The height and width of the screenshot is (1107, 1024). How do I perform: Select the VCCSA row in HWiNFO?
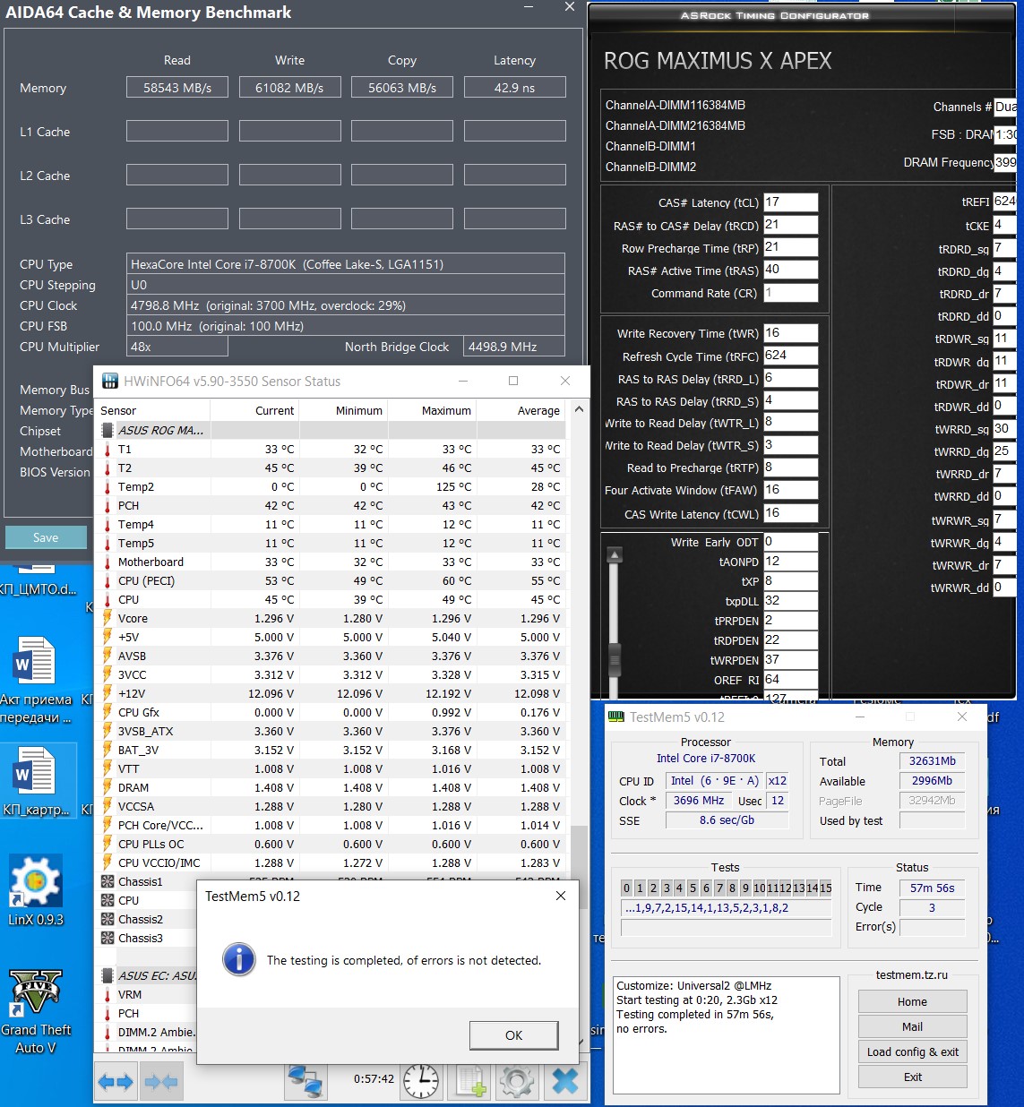tap(331, 806)
